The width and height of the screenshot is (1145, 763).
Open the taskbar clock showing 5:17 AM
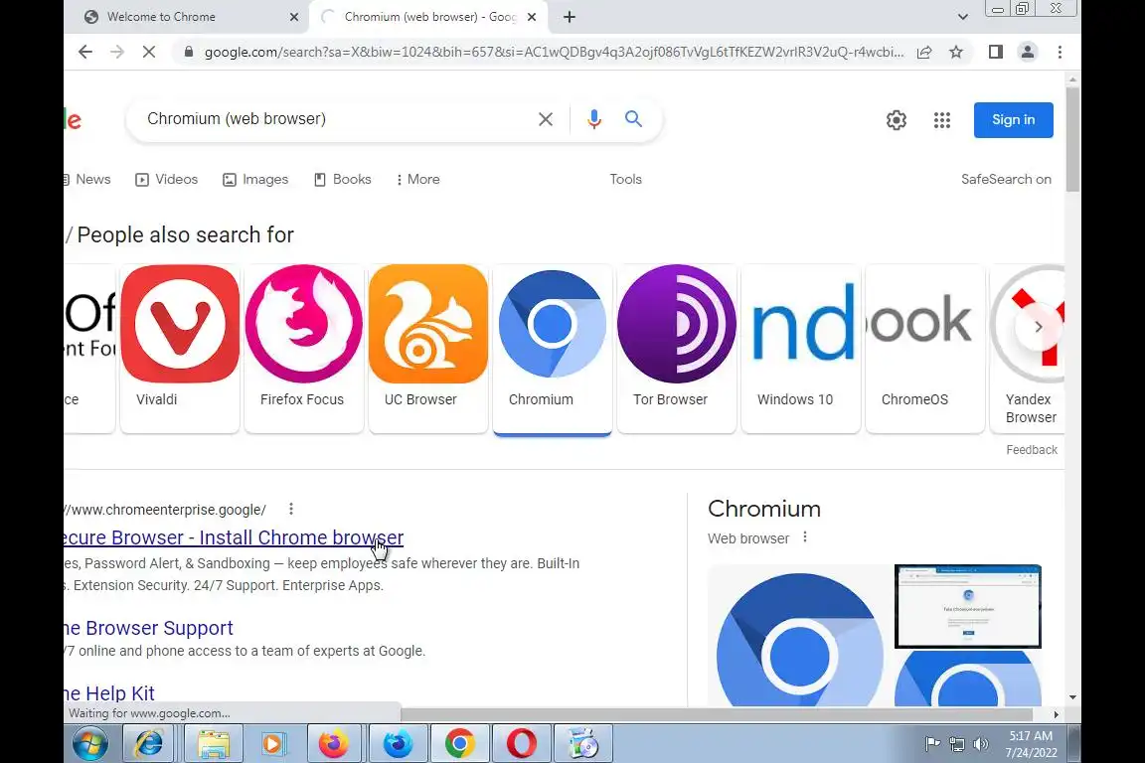pyautogui.click(x=1031, y=744)
